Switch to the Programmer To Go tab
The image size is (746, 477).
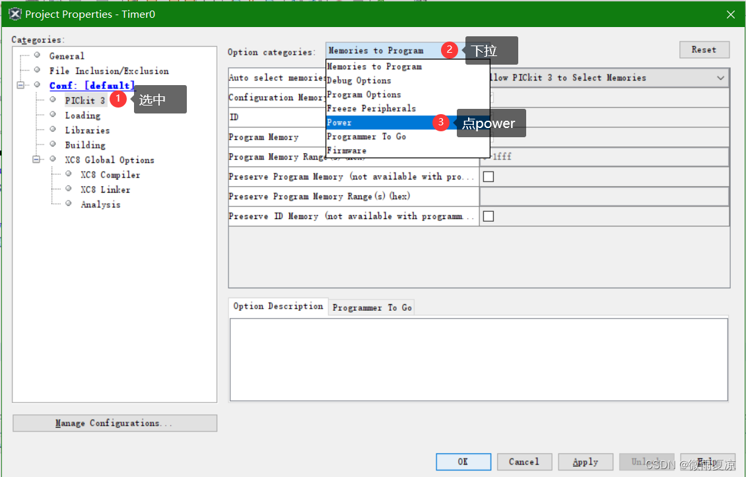(x=372, y=307)
